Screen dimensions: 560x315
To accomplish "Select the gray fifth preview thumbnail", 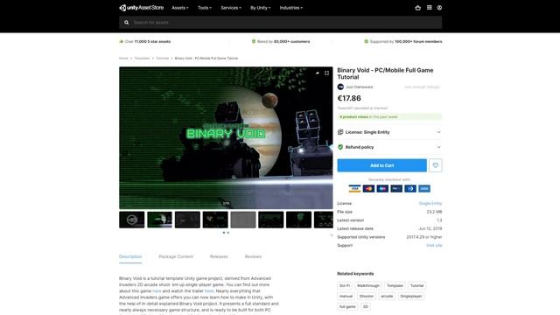I will click(x=243, y=220).
